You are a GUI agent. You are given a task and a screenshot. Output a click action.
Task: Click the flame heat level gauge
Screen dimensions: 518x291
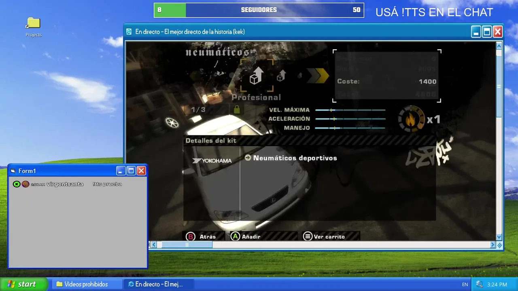click(x=411, y=119)
